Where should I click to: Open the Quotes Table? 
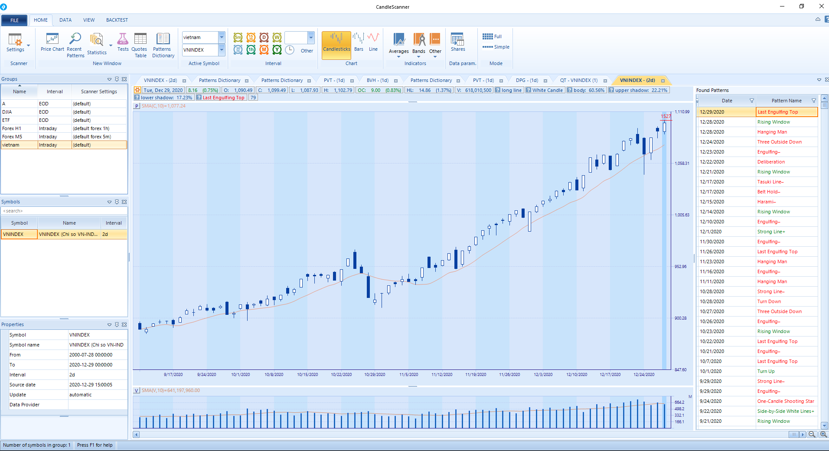140,45
